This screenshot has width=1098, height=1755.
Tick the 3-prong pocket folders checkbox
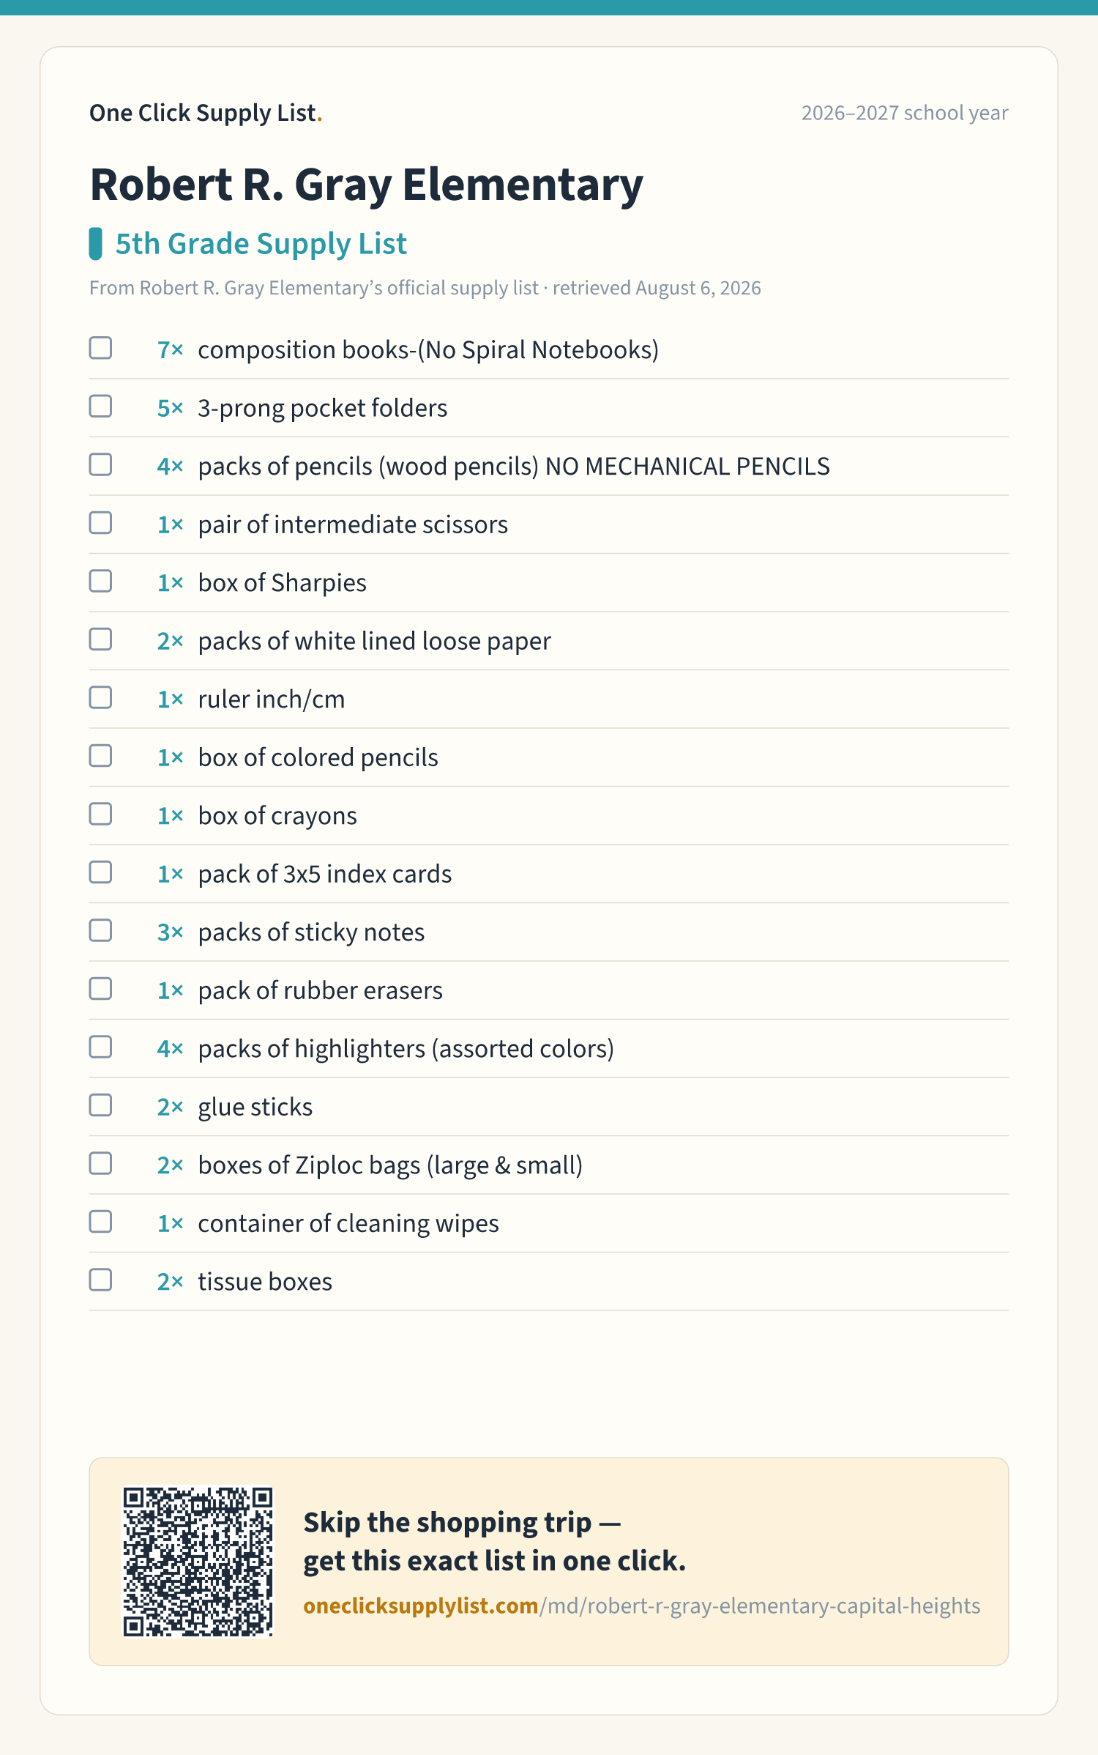coord(100,407)
